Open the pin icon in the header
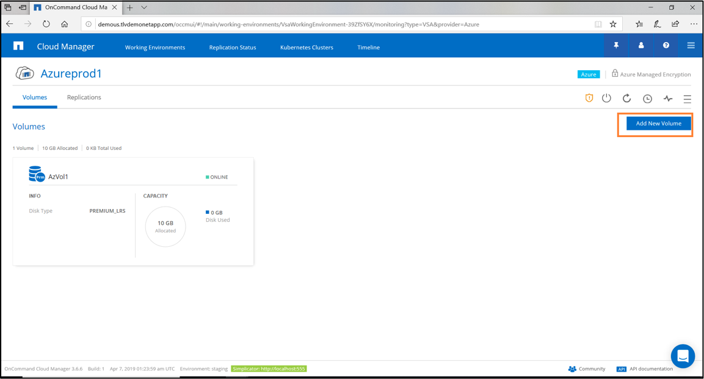This screenshot has height=379, width=704. 616,46
